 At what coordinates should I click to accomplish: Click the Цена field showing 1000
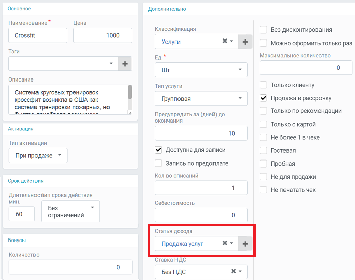(102, 35)
